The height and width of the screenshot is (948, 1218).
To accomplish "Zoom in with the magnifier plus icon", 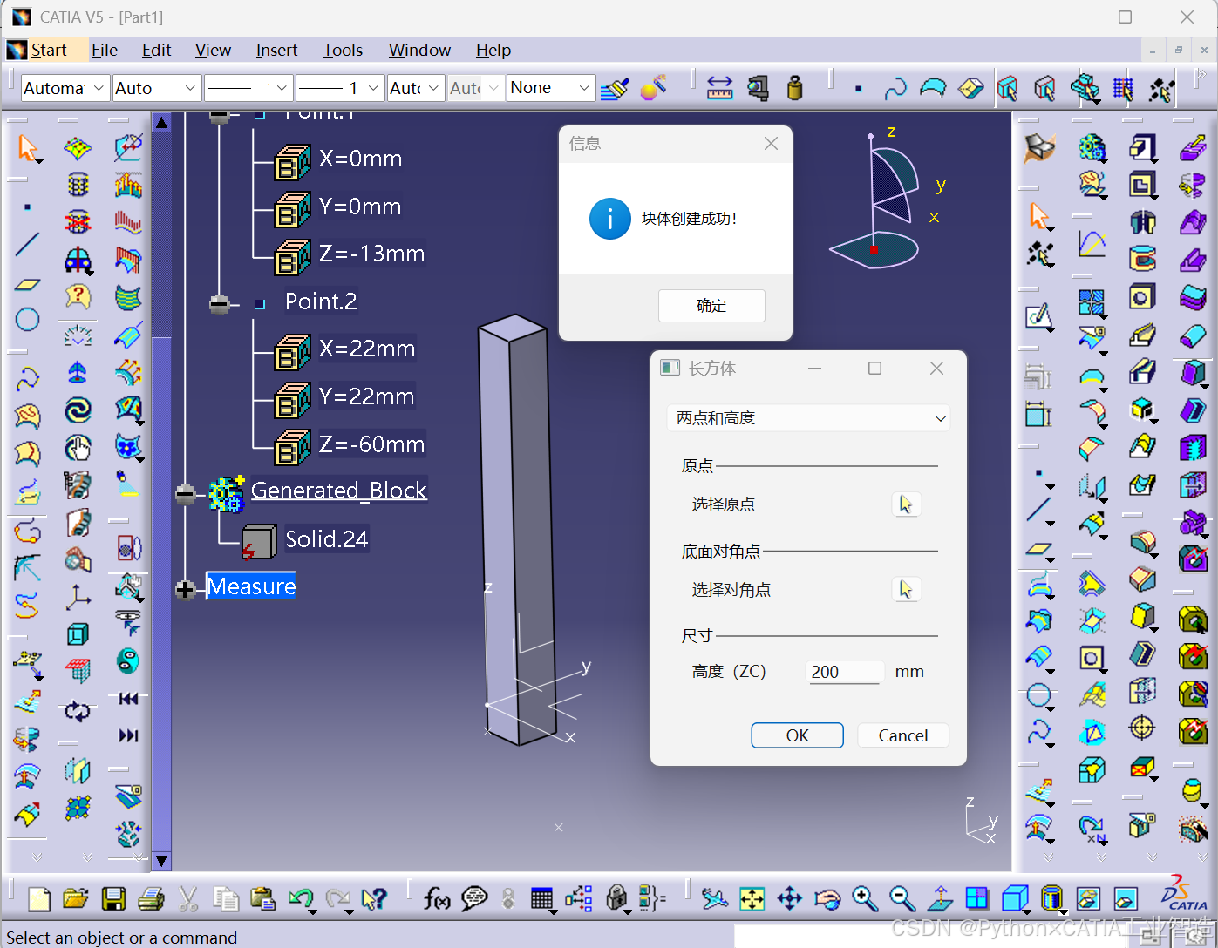I will (x=865, y=898).
